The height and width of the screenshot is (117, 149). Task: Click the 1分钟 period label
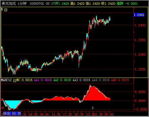tap(22, 4)
